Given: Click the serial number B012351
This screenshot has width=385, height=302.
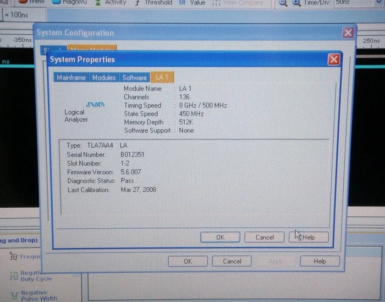Looking at the screenshot, I should click(132, 155).
